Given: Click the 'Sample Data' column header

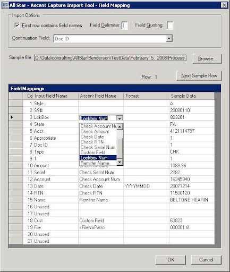Looking at the screenshot, I should (192, 96).
